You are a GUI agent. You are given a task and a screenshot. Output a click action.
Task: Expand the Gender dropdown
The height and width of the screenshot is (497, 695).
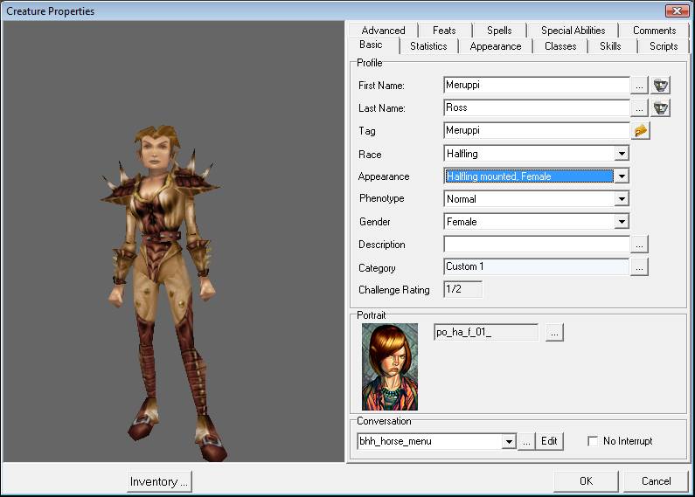coord(622,222)
